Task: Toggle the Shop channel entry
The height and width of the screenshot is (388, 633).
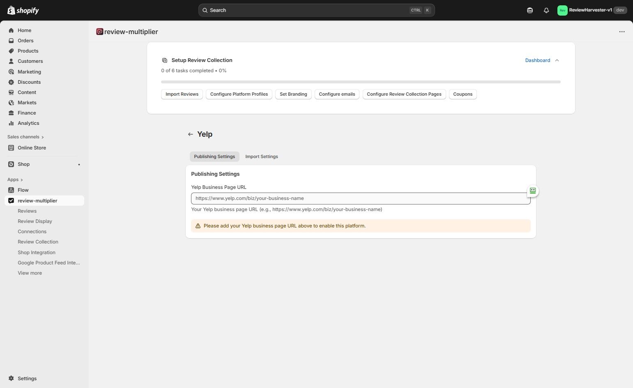Action: [23, 164]
